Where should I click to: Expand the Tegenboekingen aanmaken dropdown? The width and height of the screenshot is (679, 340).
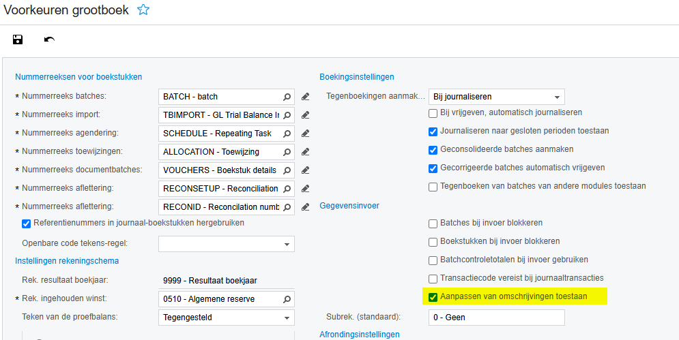tap(558, 97)
